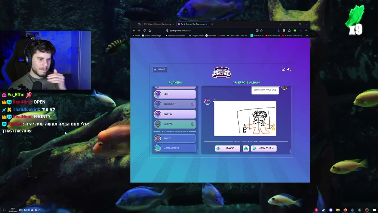This screenshot has width=378, height=213.
Task: Click the HOME button in Gartic Phone
Action: (x=160, y=69)
